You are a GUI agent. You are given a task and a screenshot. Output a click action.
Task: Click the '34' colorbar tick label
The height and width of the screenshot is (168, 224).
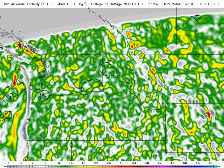(134, 163)
